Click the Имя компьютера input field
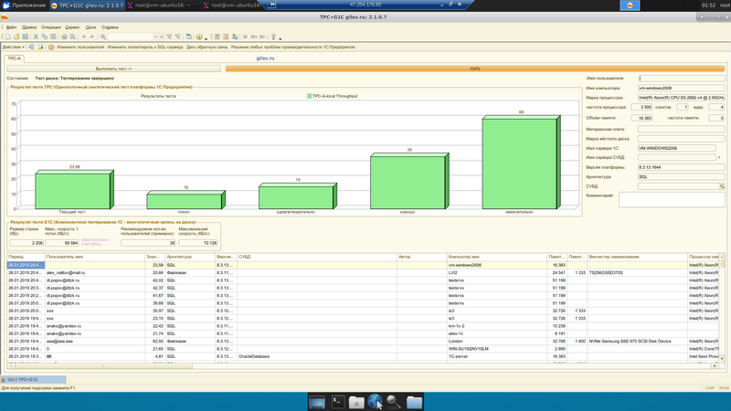Viewport: 731px width, 411px height. click(681, 88)
